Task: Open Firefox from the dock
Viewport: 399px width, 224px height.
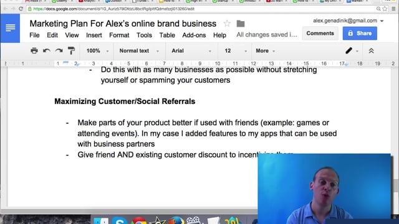Action: tap(176, 220)
